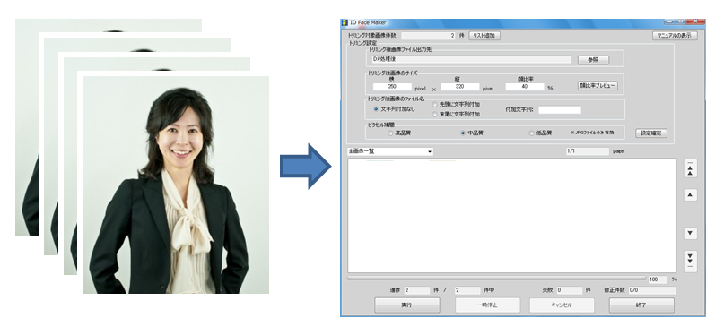Open the 全画像一覧 dropdown list
724x335 pixels.
[390, 151]
